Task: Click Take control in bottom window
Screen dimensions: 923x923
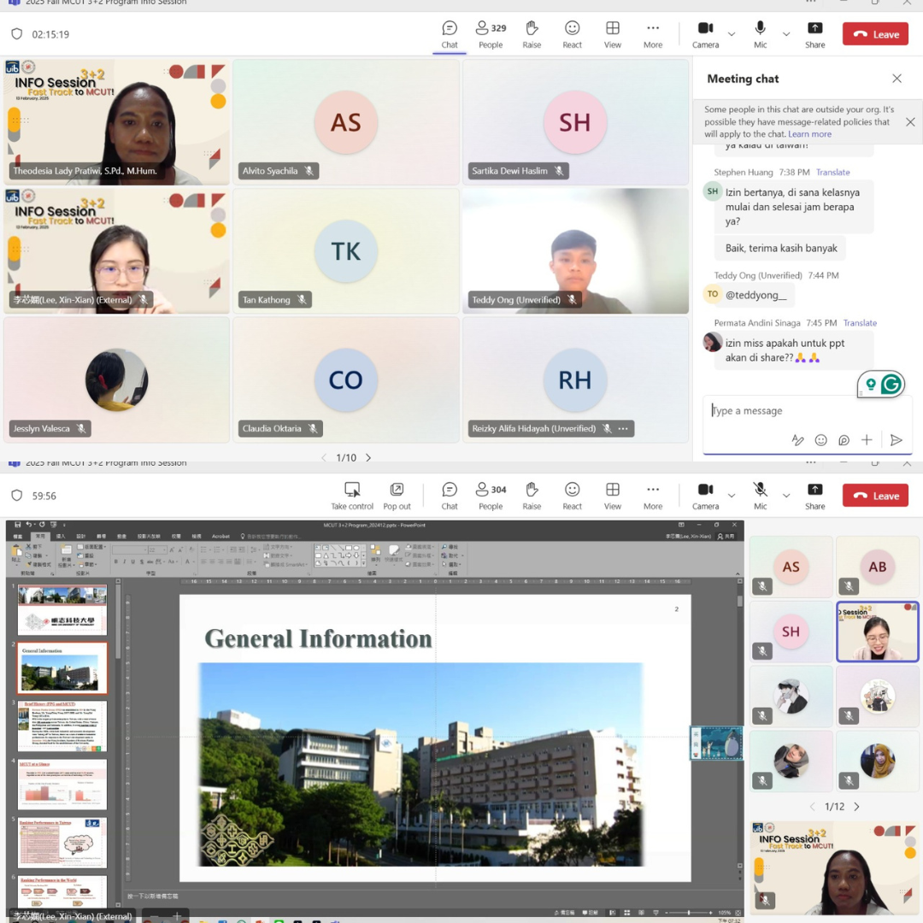Action: [352, 496]
